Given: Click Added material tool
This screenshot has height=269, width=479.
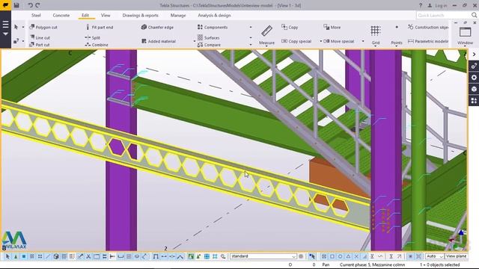Looking at the screenshot, I should [x=159, y=41].
